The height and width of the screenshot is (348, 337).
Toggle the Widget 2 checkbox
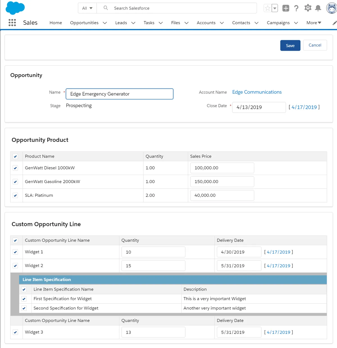pos(15,266)
